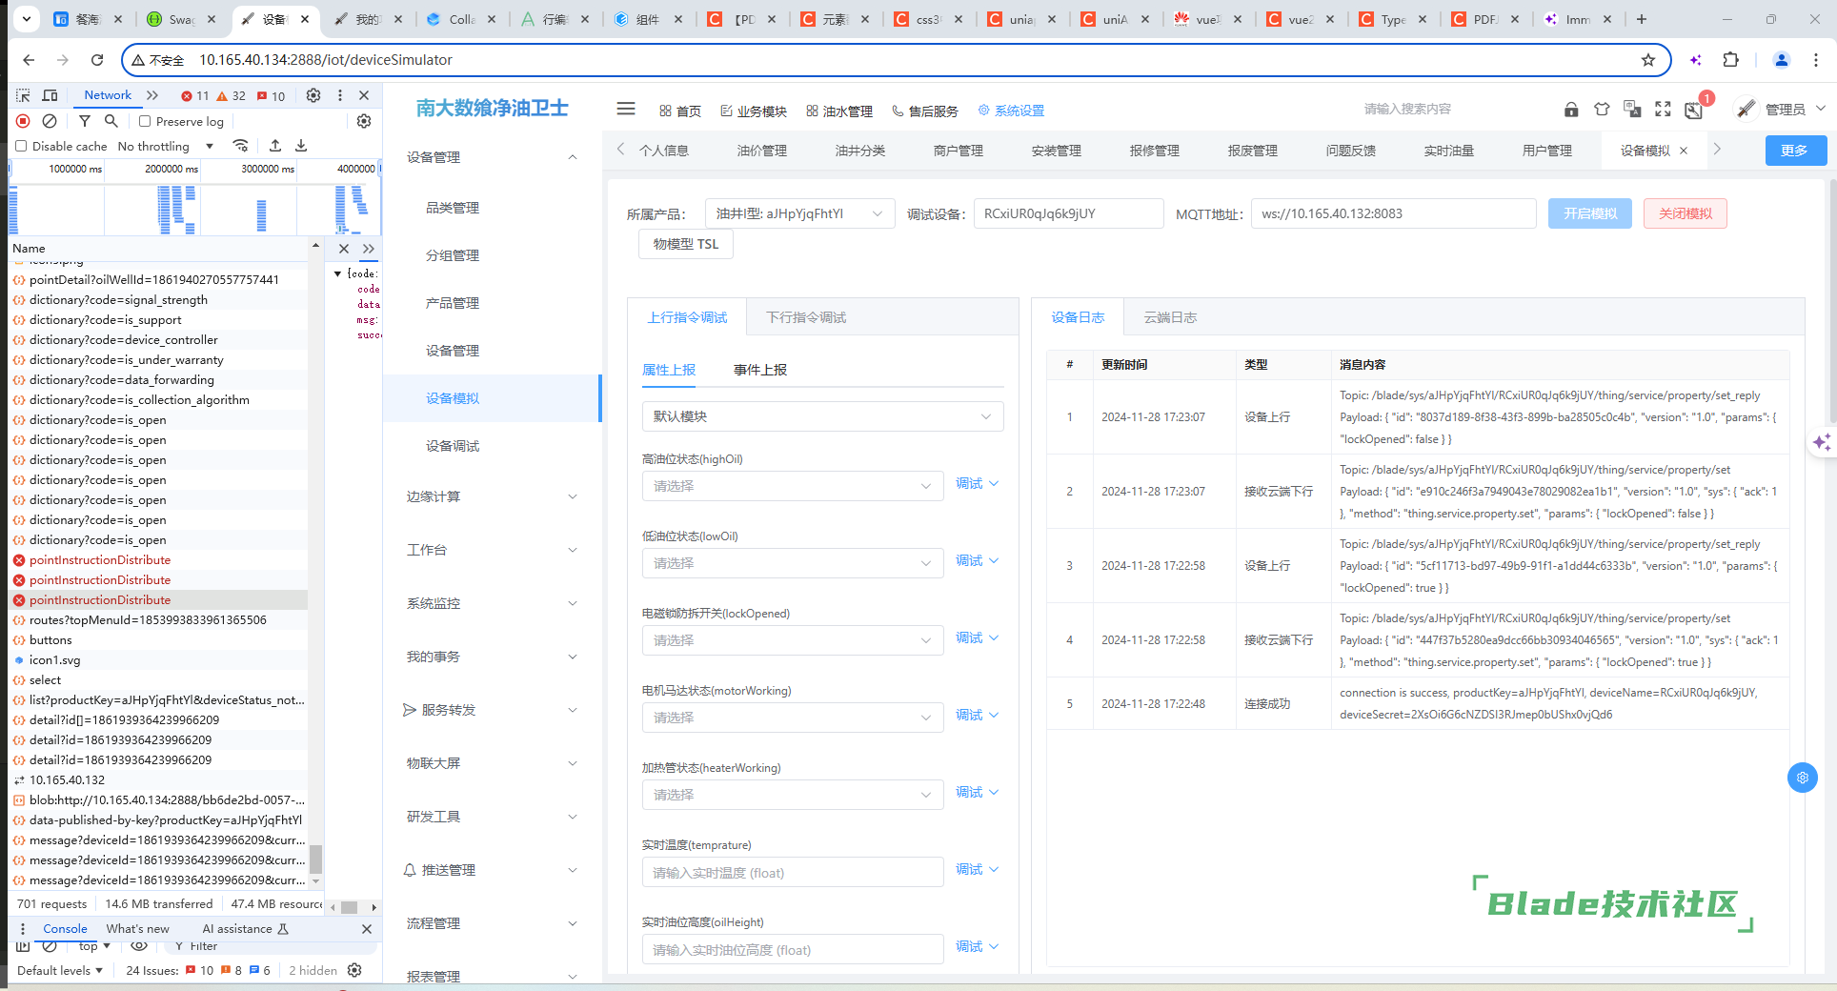
Task: Switch to 下行指令调试 tab
Action: point(806,317)
